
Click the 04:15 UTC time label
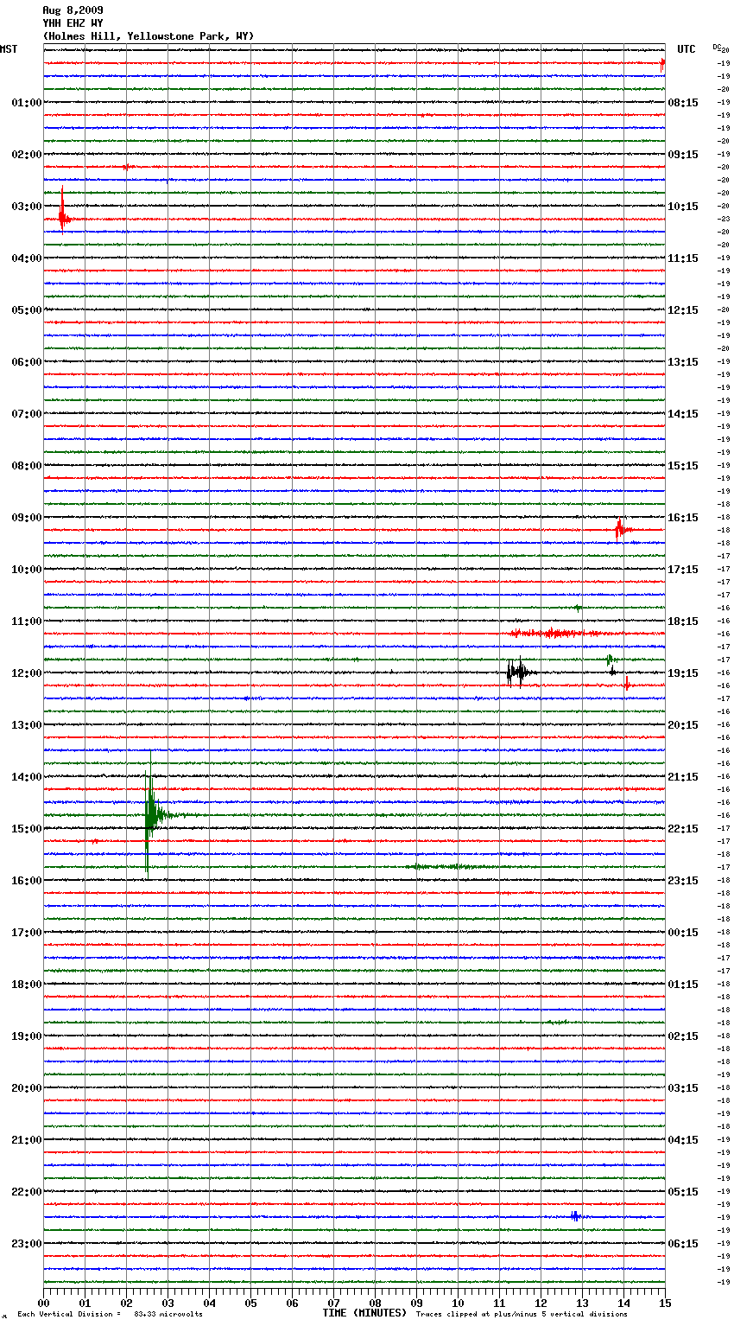[x=683, y=1140]
